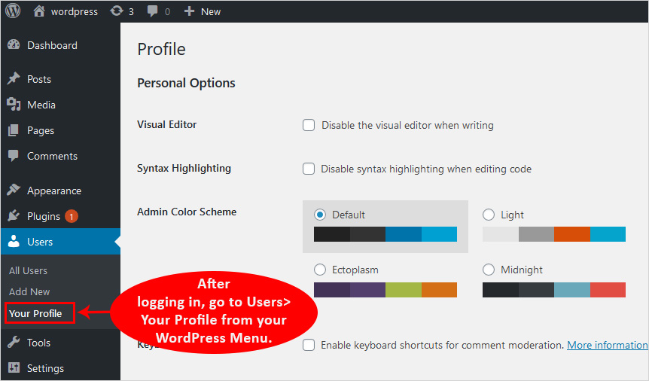Check Disable syntax highlighting checkbox
Screen dimensions: 649x381
coord(309,169)
